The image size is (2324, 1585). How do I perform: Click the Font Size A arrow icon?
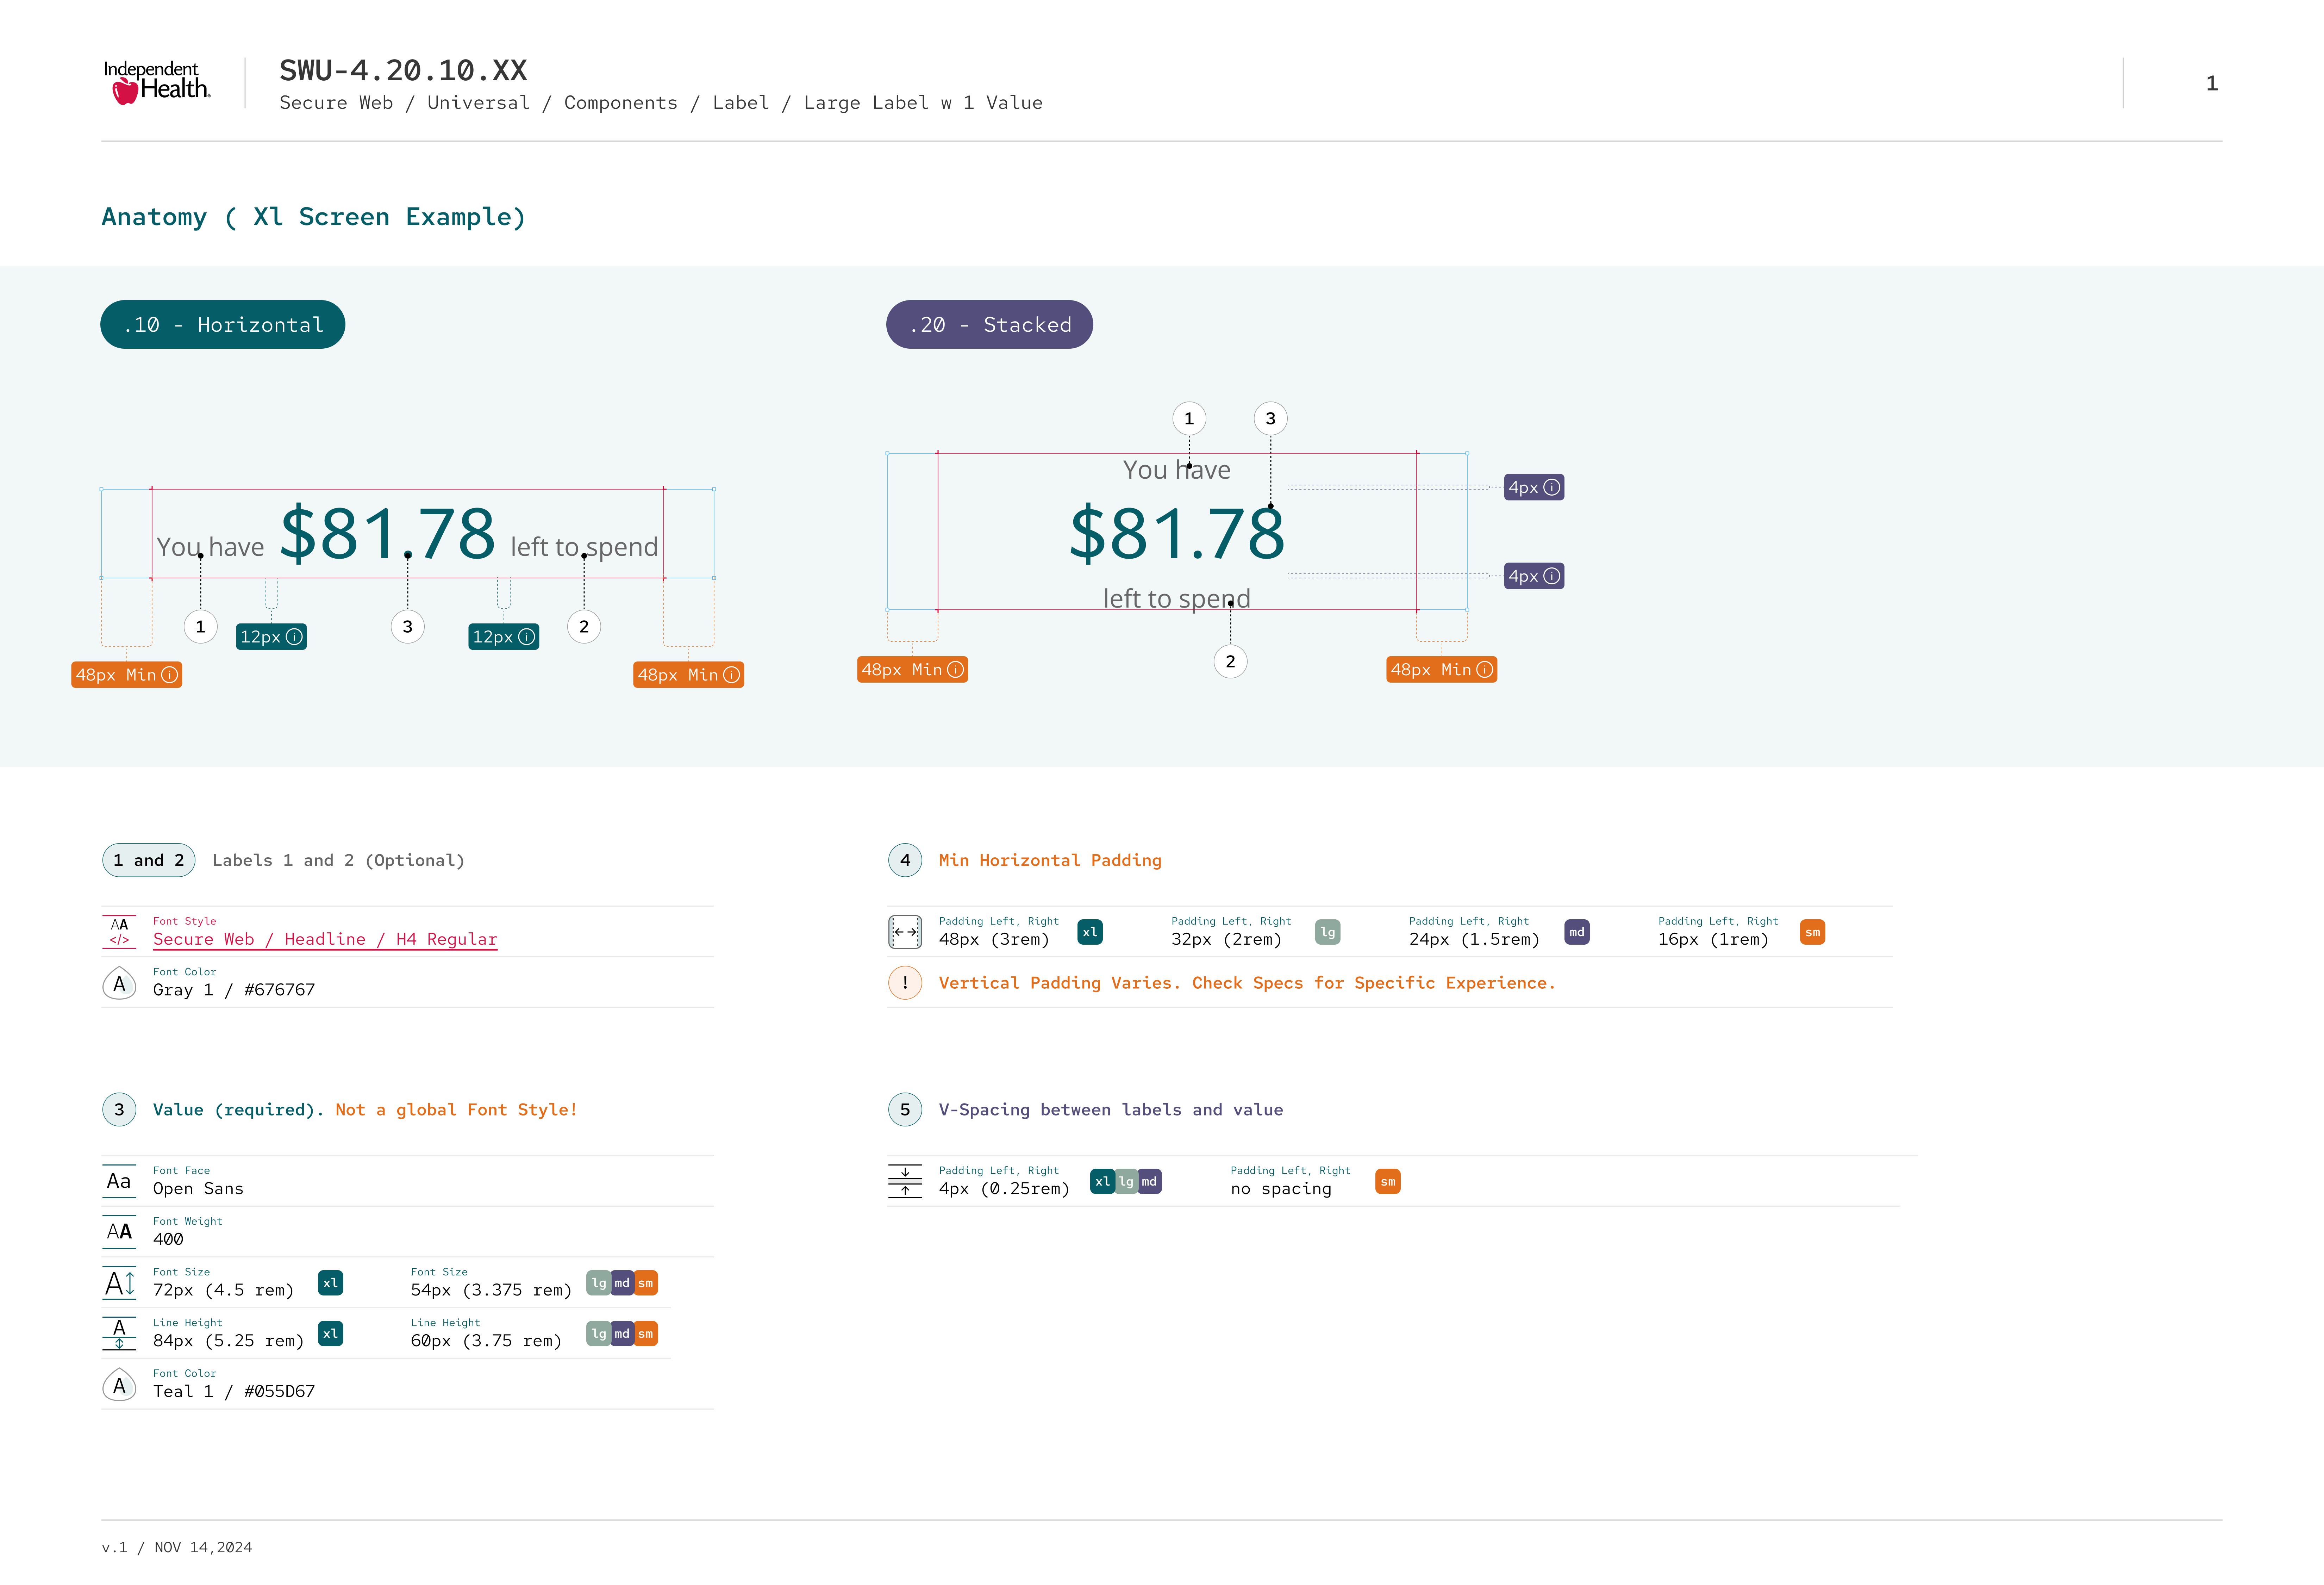(x=119, y=1283)
